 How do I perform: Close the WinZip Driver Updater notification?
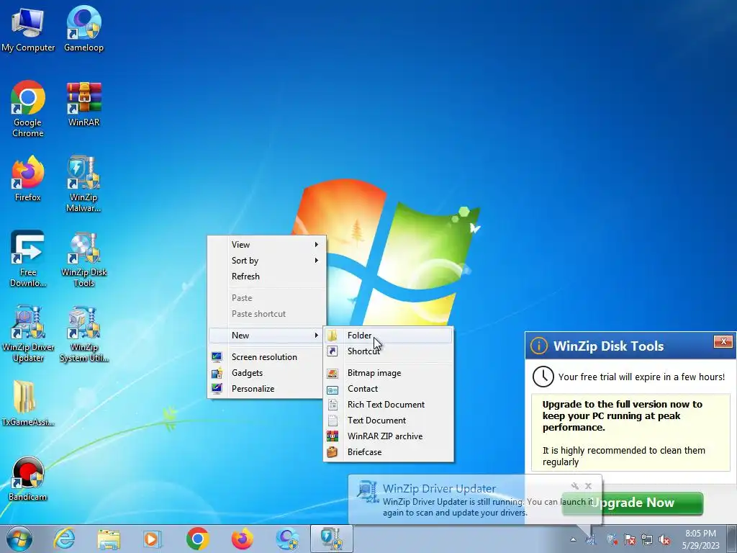[589, 486]
